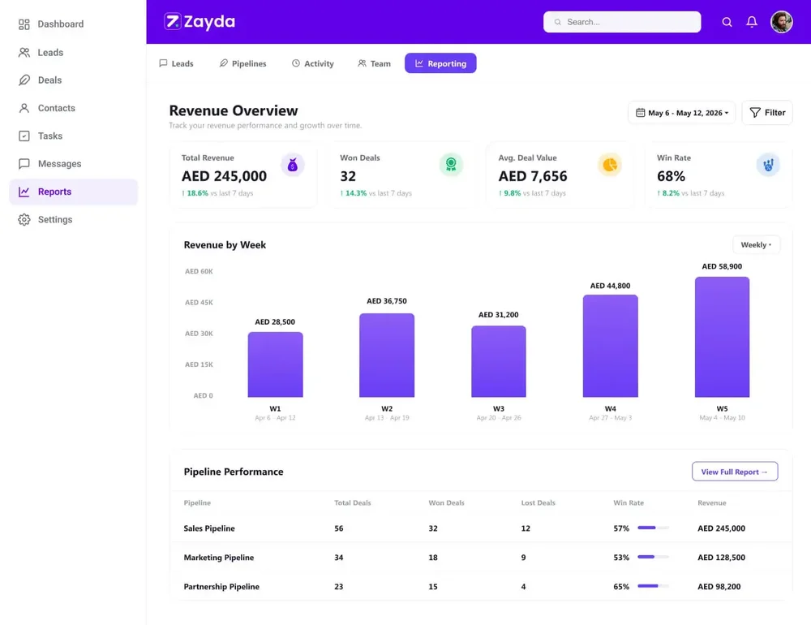Click the 18.6% revenue change indicator
This screenshot has height=625, width=811.
point(195,193)
